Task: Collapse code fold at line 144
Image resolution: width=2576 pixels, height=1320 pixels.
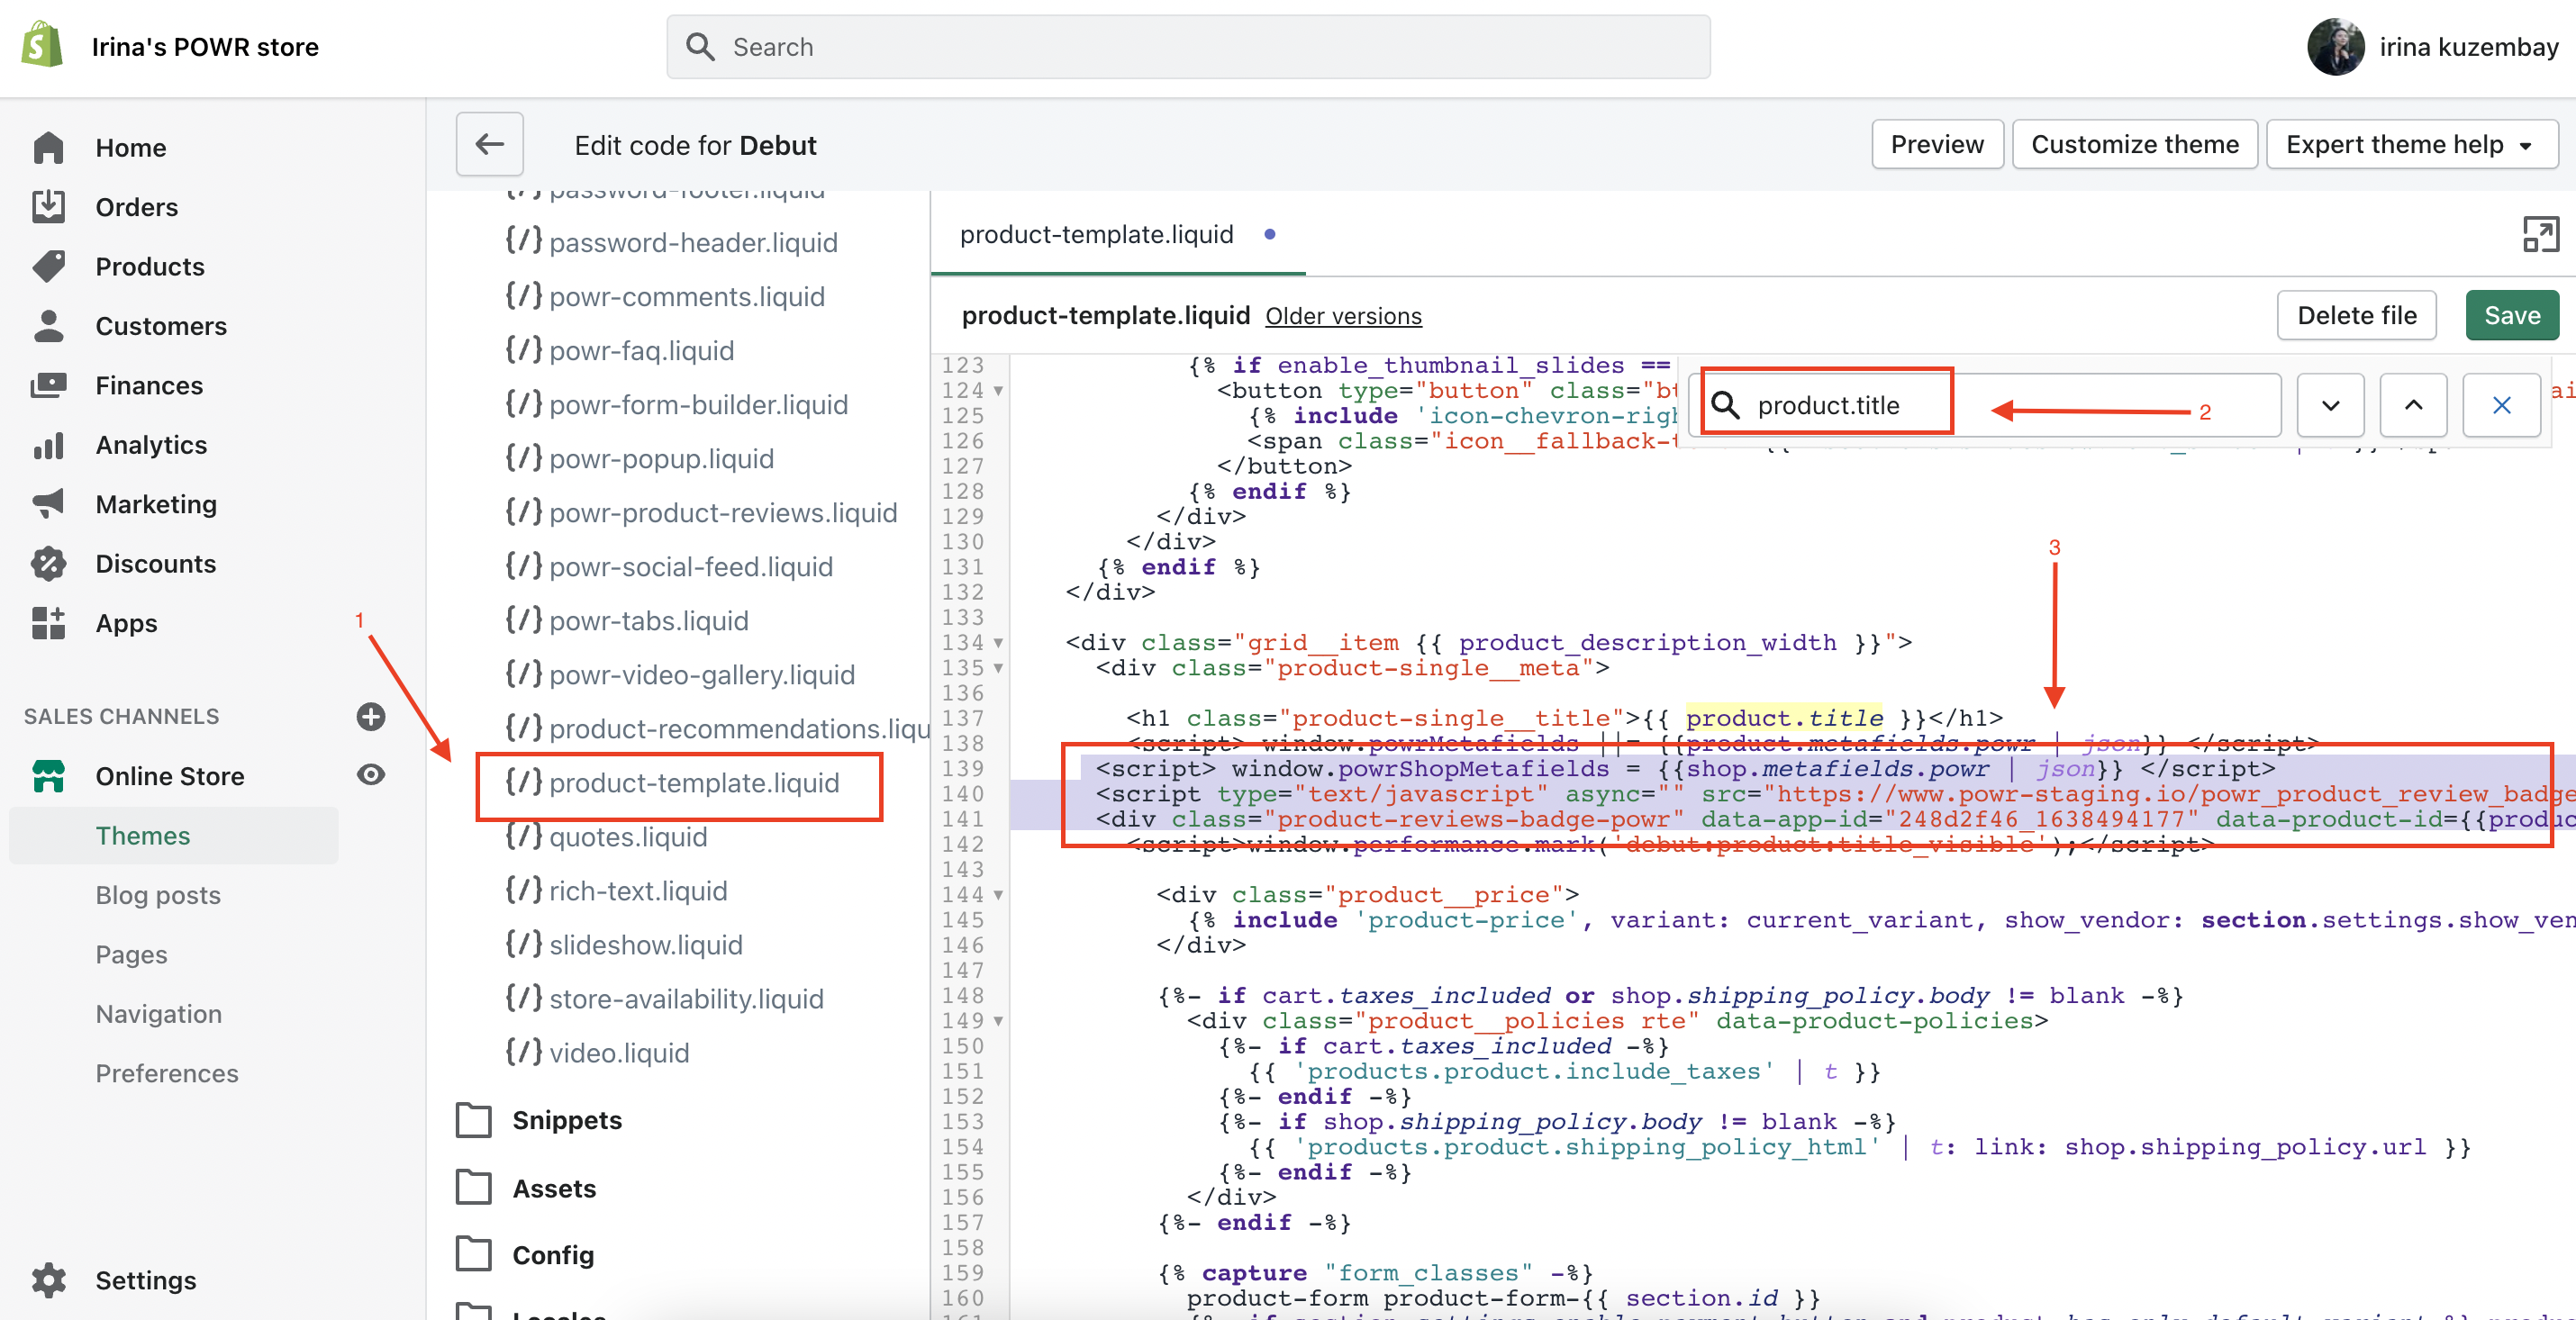Action: point(998,895)
